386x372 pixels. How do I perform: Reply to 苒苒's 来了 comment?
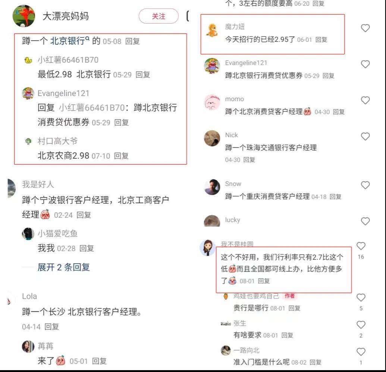coord(99,361)
